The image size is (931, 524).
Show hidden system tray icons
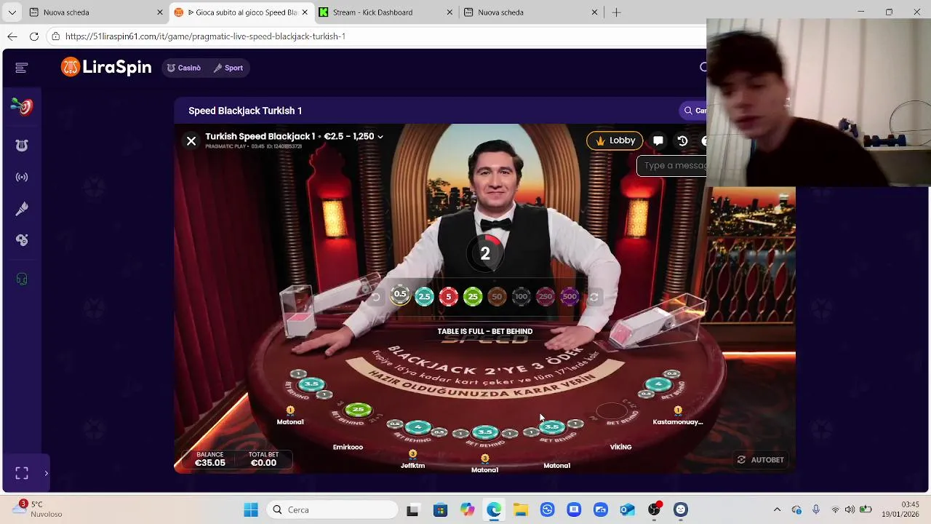(x=777, y=509)
